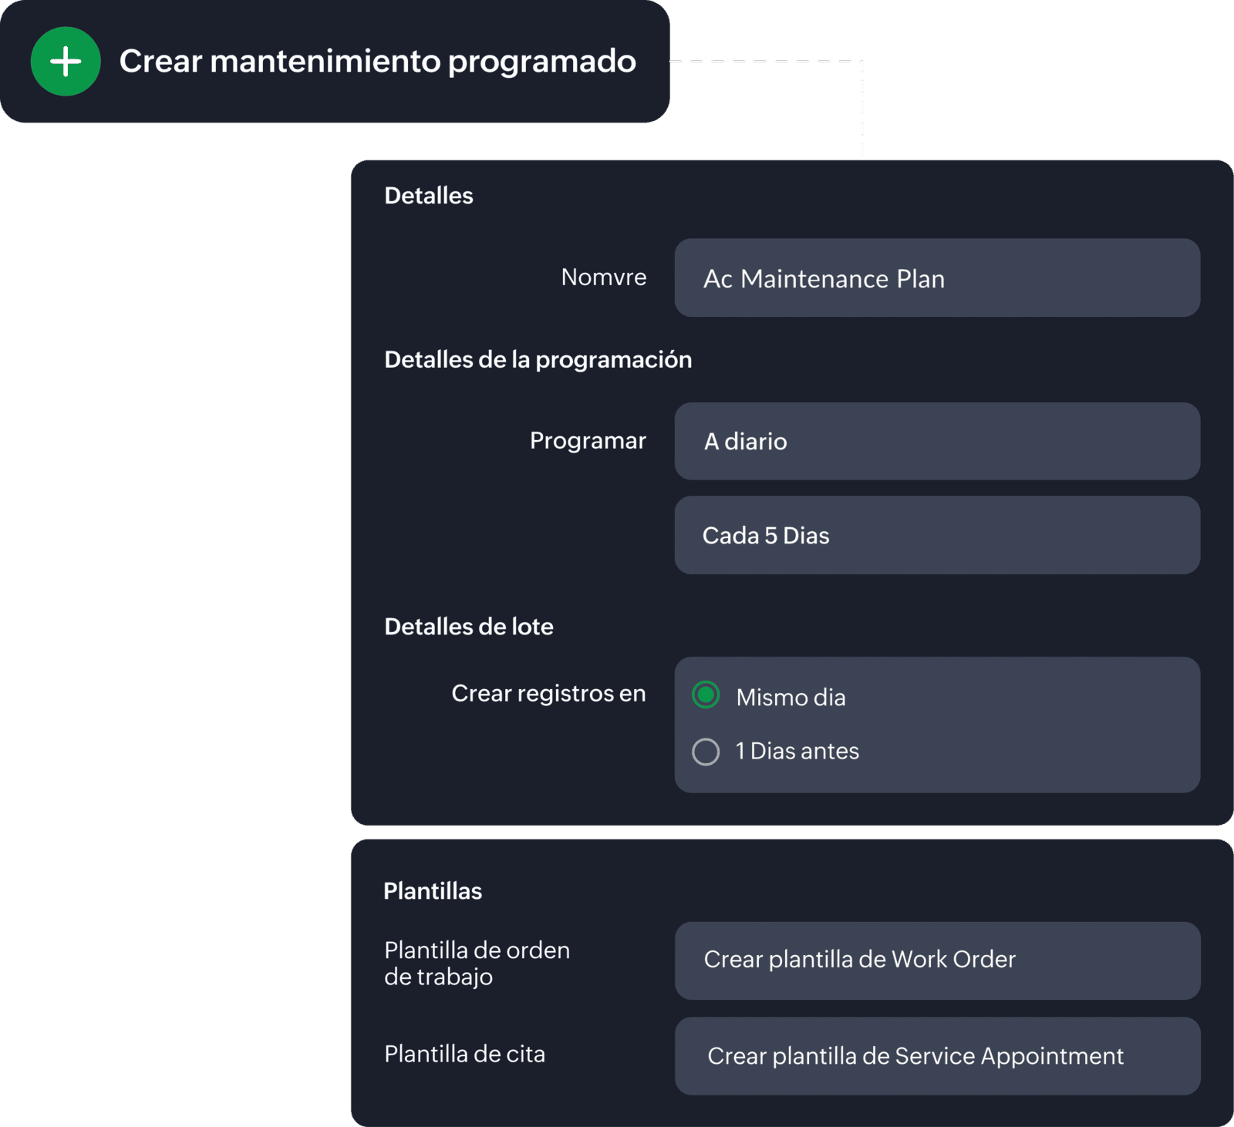
Task: Click the Detalles de lote heading
Action: point(468,627)
